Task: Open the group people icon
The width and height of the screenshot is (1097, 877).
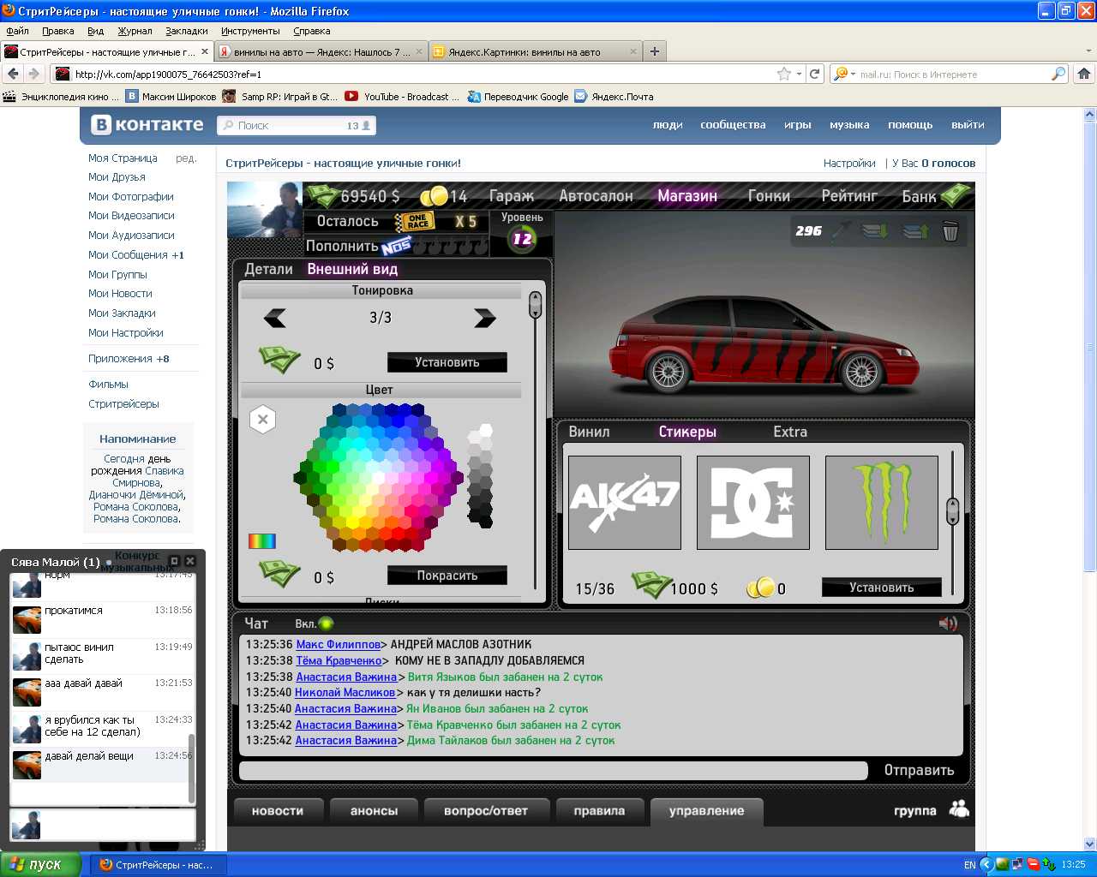Action: coord(959,808)
